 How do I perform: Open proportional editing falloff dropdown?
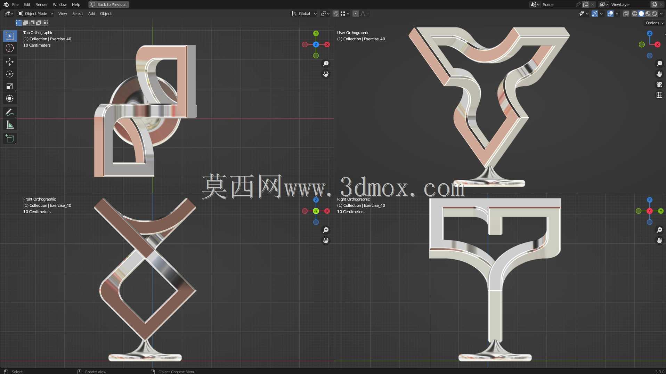365,14
